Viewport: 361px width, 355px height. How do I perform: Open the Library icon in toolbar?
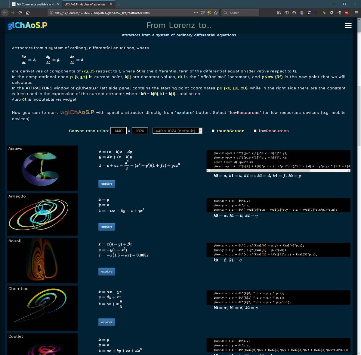point(279,13)
